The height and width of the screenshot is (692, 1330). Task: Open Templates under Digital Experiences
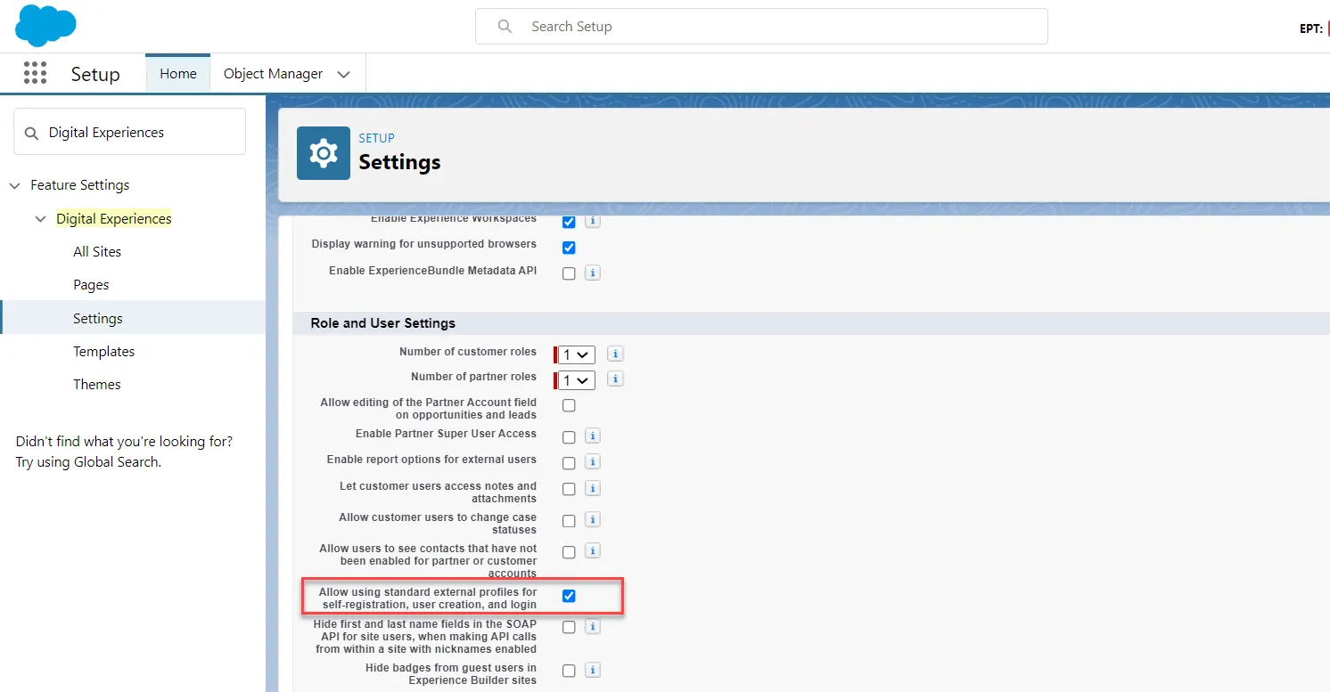pyautogui.click(x=103, y=352)
